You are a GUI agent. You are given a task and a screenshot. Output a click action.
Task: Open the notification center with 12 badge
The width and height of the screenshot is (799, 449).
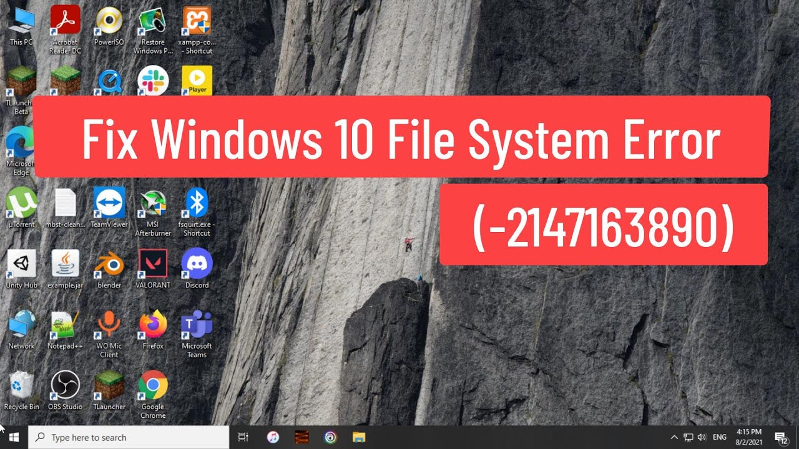781,438
